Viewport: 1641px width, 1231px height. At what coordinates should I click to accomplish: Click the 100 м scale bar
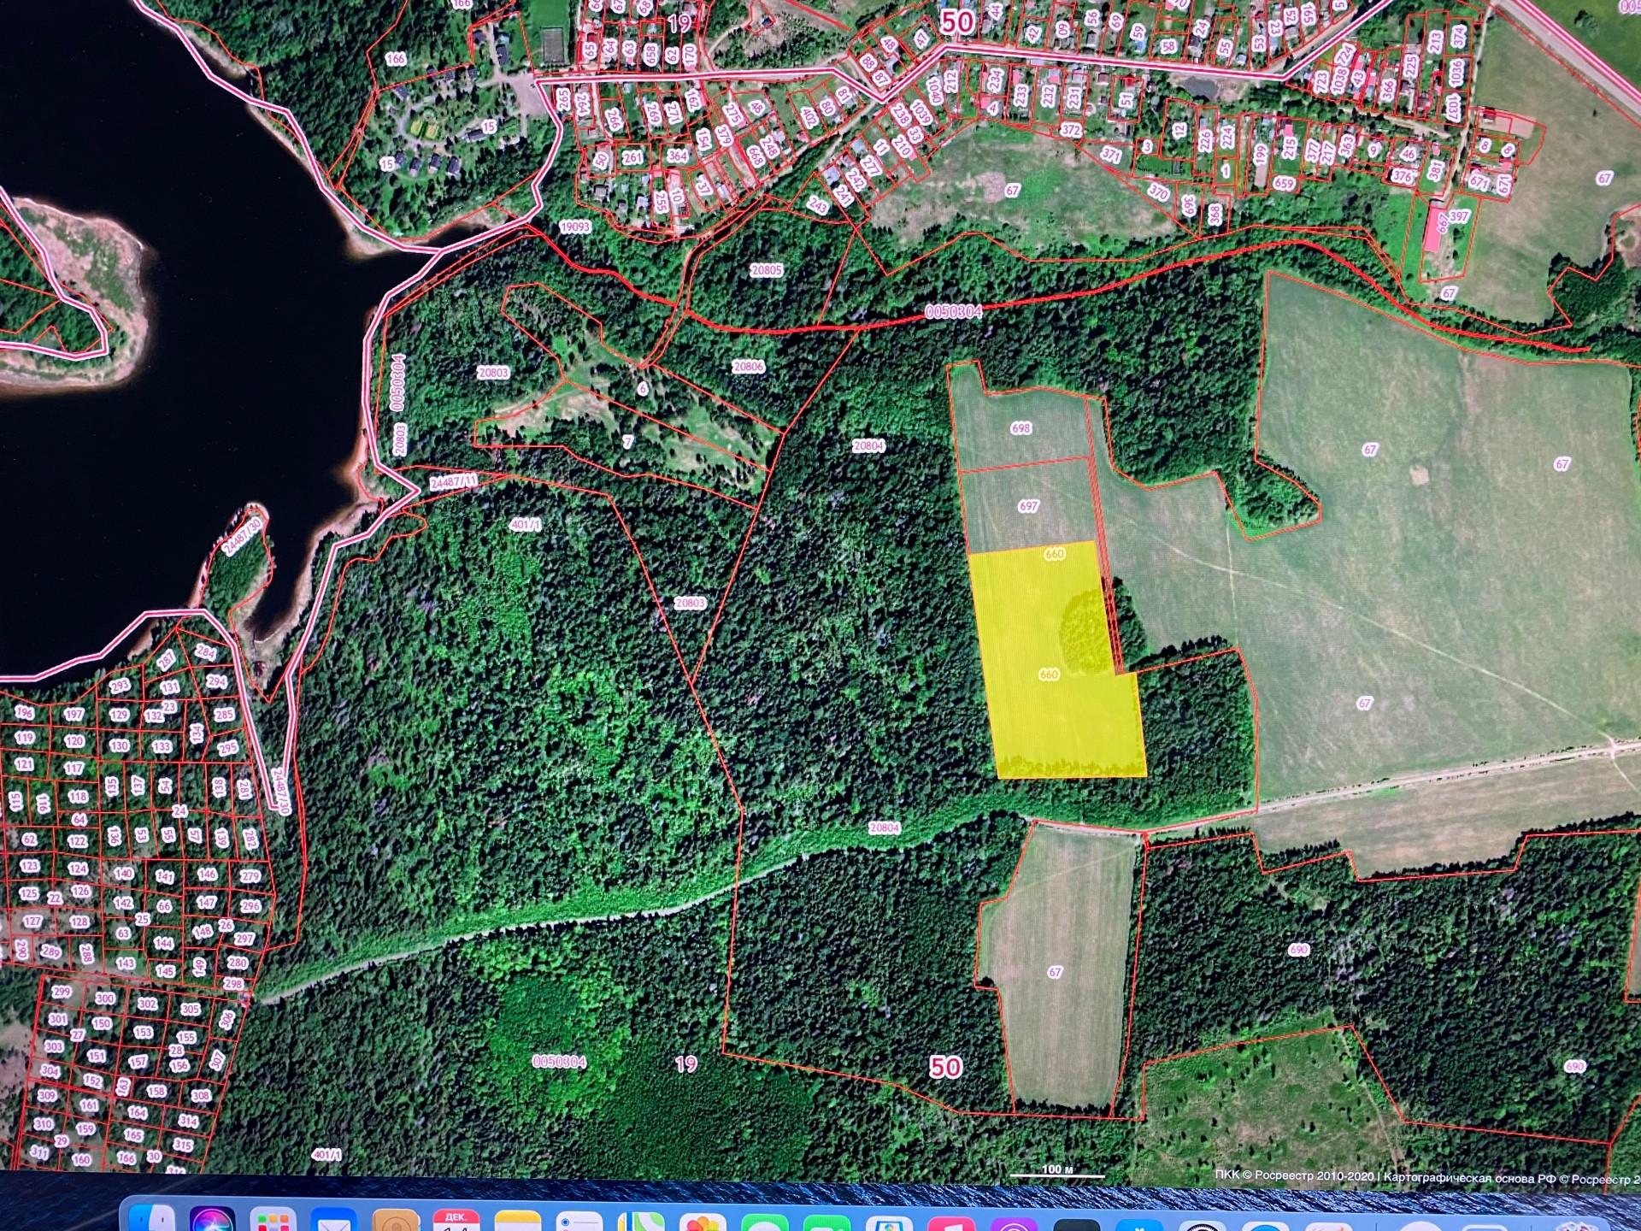(1057, 1171)
